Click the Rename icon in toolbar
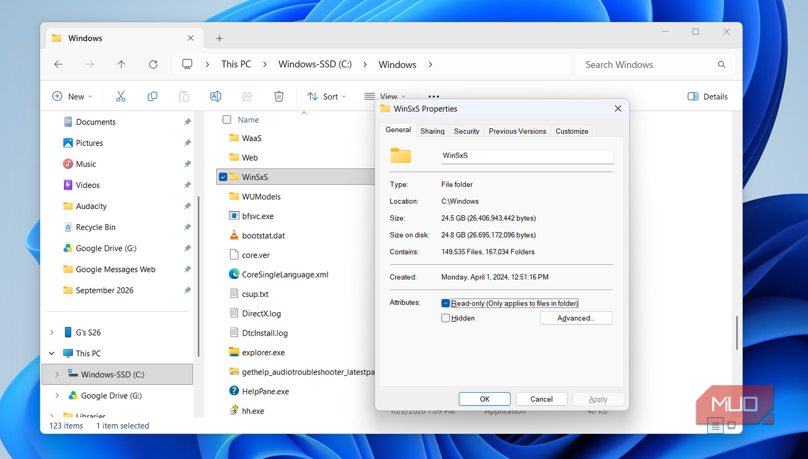This screenshot has width=808, height=459. pos(215,96)
